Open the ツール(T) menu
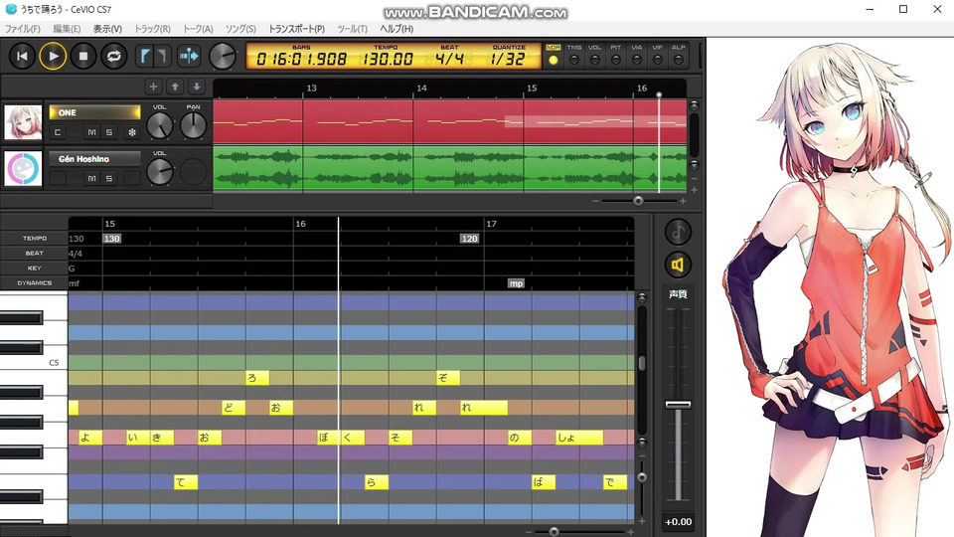954x537 pixels. tap(352, 29)
